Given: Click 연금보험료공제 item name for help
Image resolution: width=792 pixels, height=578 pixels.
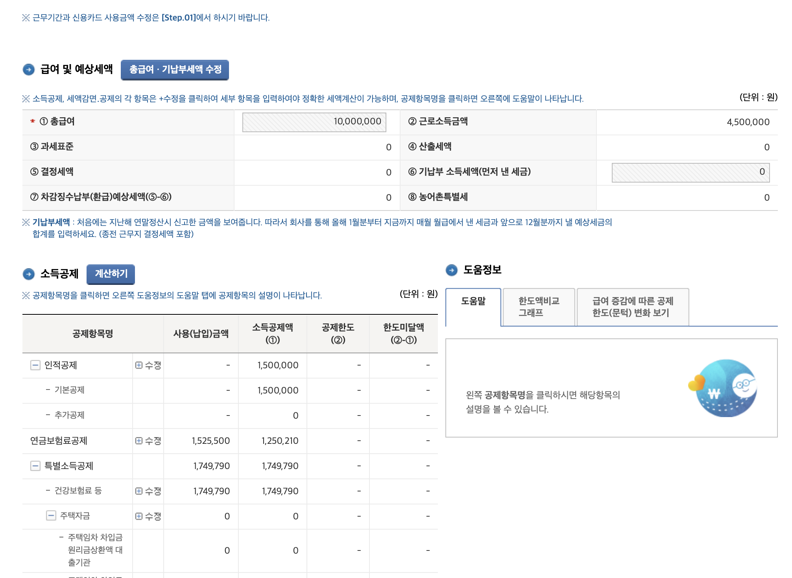Looking at the screenshot, I should [59, 441].
